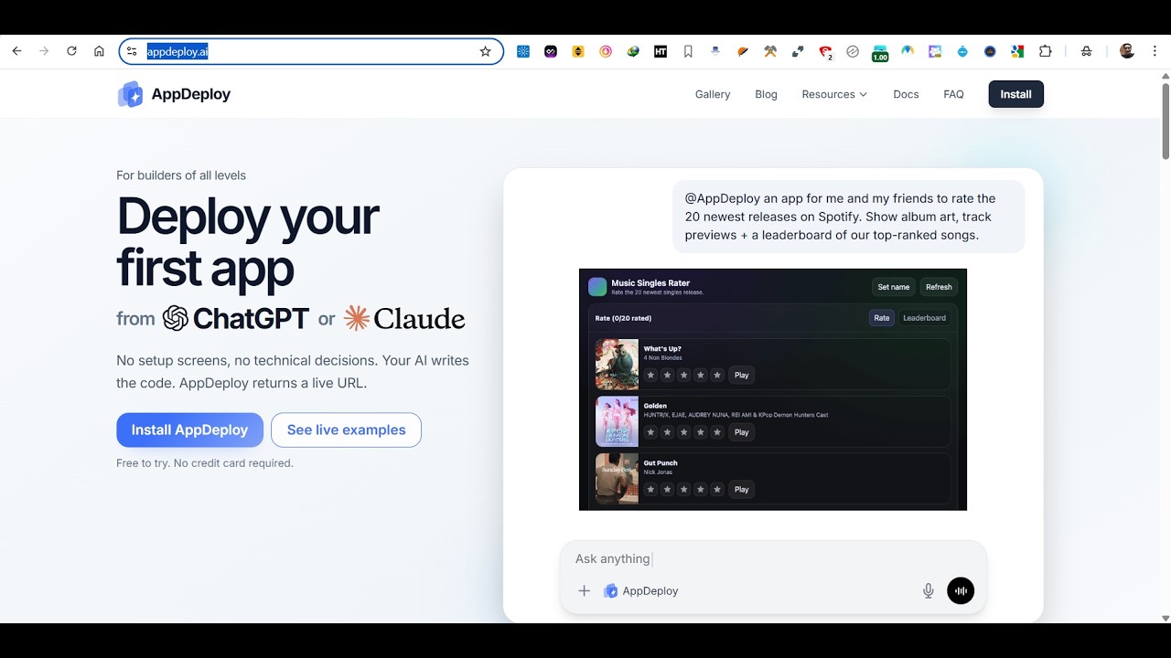Click the AppDeploy logo in the header

[174, 94]
